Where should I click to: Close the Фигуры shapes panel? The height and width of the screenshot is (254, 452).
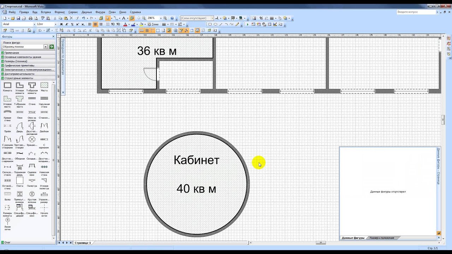coord(54,37)
